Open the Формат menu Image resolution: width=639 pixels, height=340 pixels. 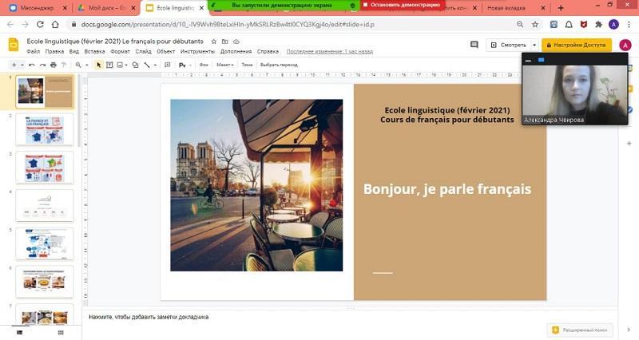click(120, 51)
